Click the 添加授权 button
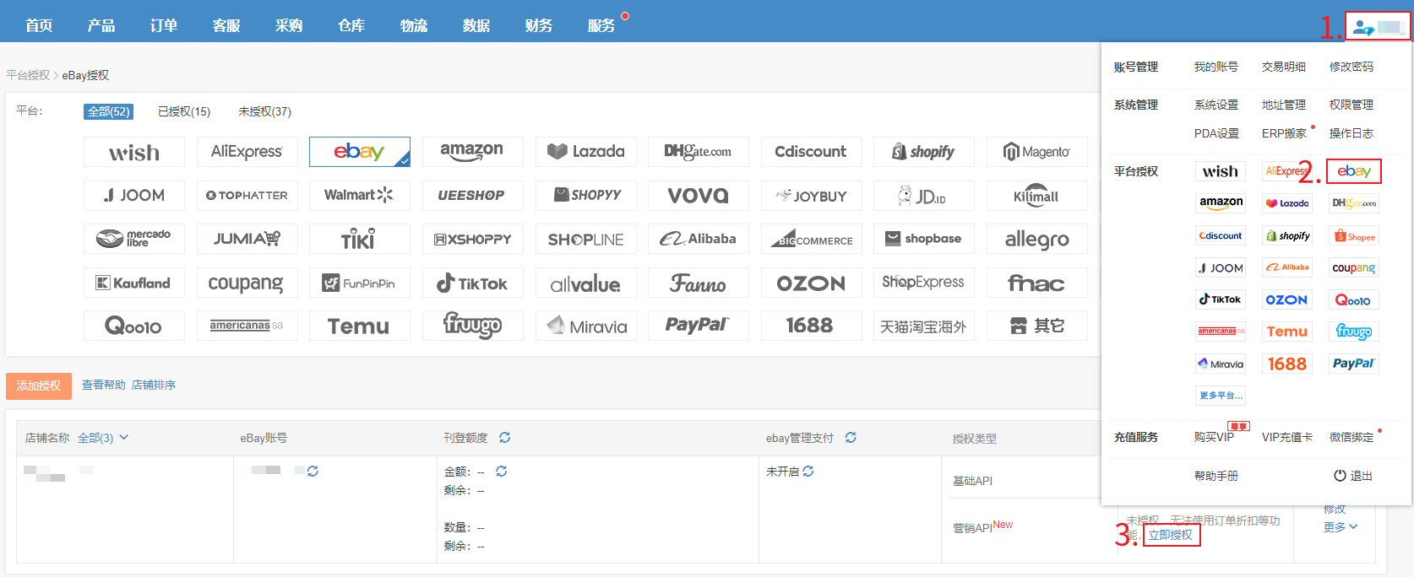Image resolution: width=1414 pixels, height=577 pixels. 39,386
